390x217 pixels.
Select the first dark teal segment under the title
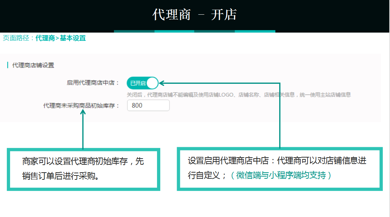[134, 32]
